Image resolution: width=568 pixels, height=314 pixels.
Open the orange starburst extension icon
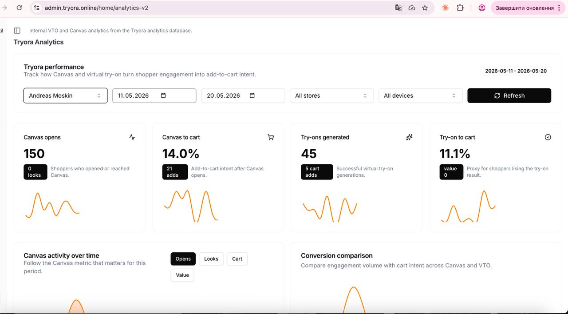point(446,8)
